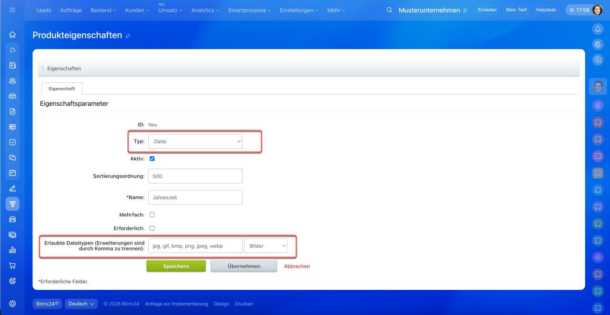Click the allowed file extensions input
The width and height of the screenshot is (610, 315).
click(x=195, y=246)
